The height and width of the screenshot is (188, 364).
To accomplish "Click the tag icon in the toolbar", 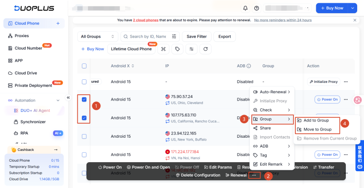I will pos(177,49).
